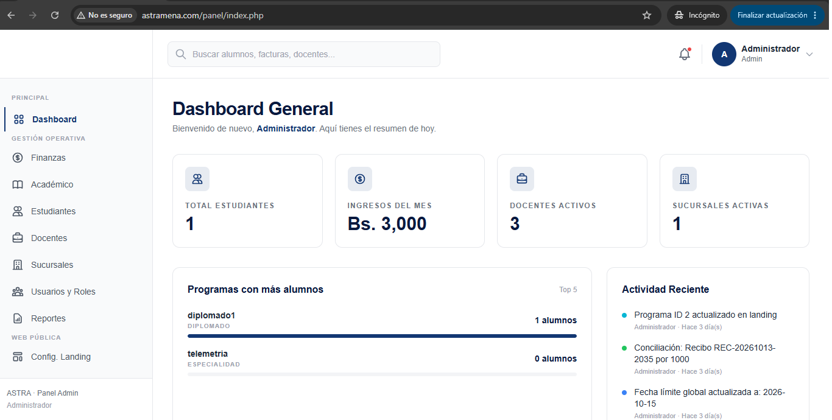The image size is (832, 420).
Task: Click the Bs. 3,000 income value
Action: pyautogui.click(x=387, y=224)
